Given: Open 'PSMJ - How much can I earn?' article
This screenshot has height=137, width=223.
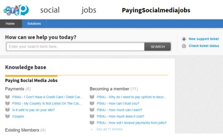Looking at the screenshot, I should (119, 110).
